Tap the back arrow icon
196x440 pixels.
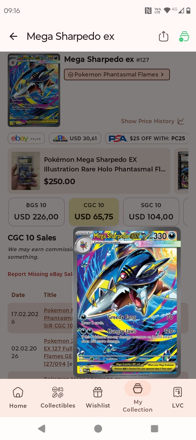pyautogui.click(x=13, y=36)
